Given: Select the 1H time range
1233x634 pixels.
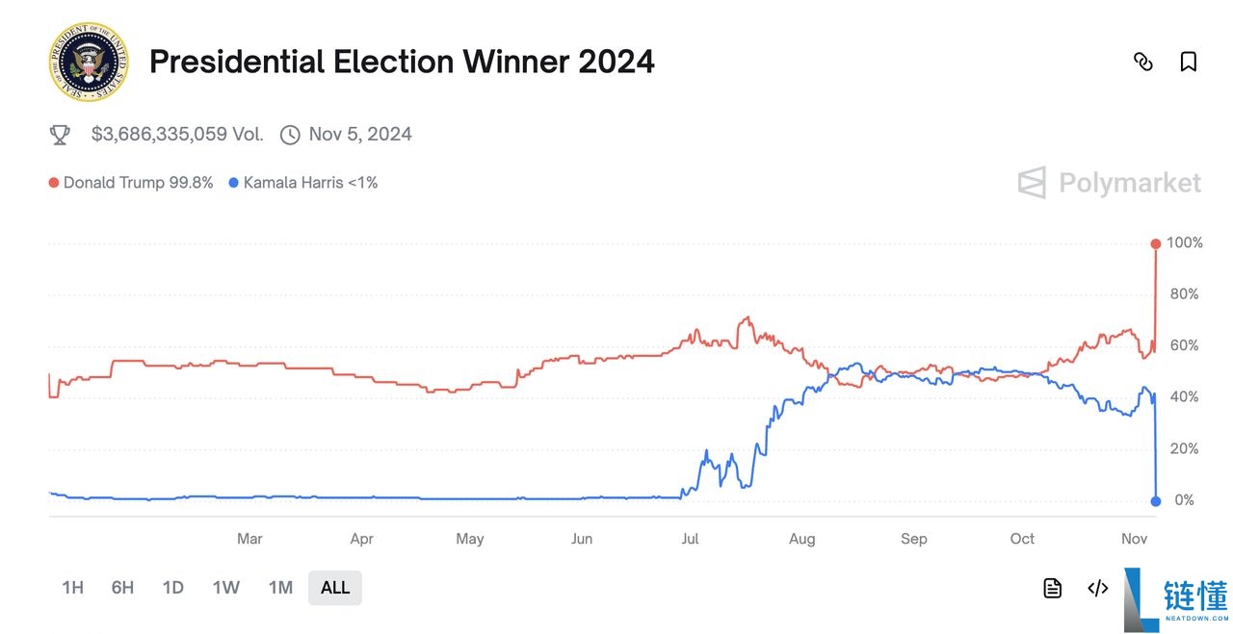Looking at the screenshot, I should pos(72,588).
